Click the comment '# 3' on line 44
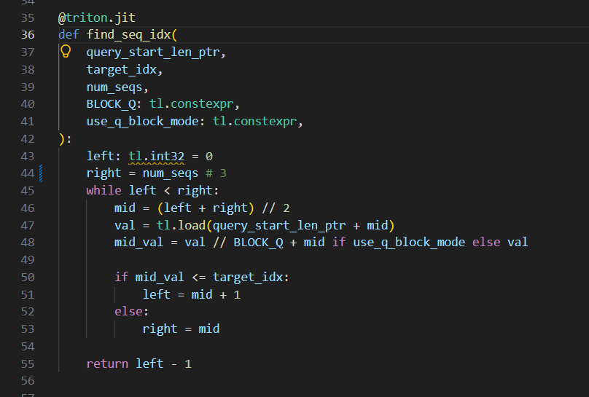 [216, 173]
